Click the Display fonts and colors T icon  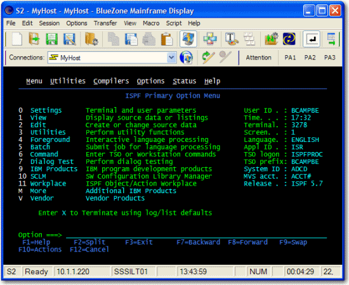click(x=232, y=39)
